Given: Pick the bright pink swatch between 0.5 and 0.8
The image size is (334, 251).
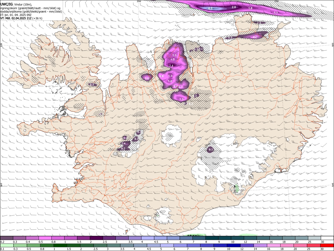Looking at the screenshot, I should pyautogui.click(x=45, y=238).
